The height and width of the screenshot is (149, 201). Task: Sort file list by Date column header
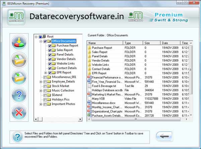click(x=170, y=43)
